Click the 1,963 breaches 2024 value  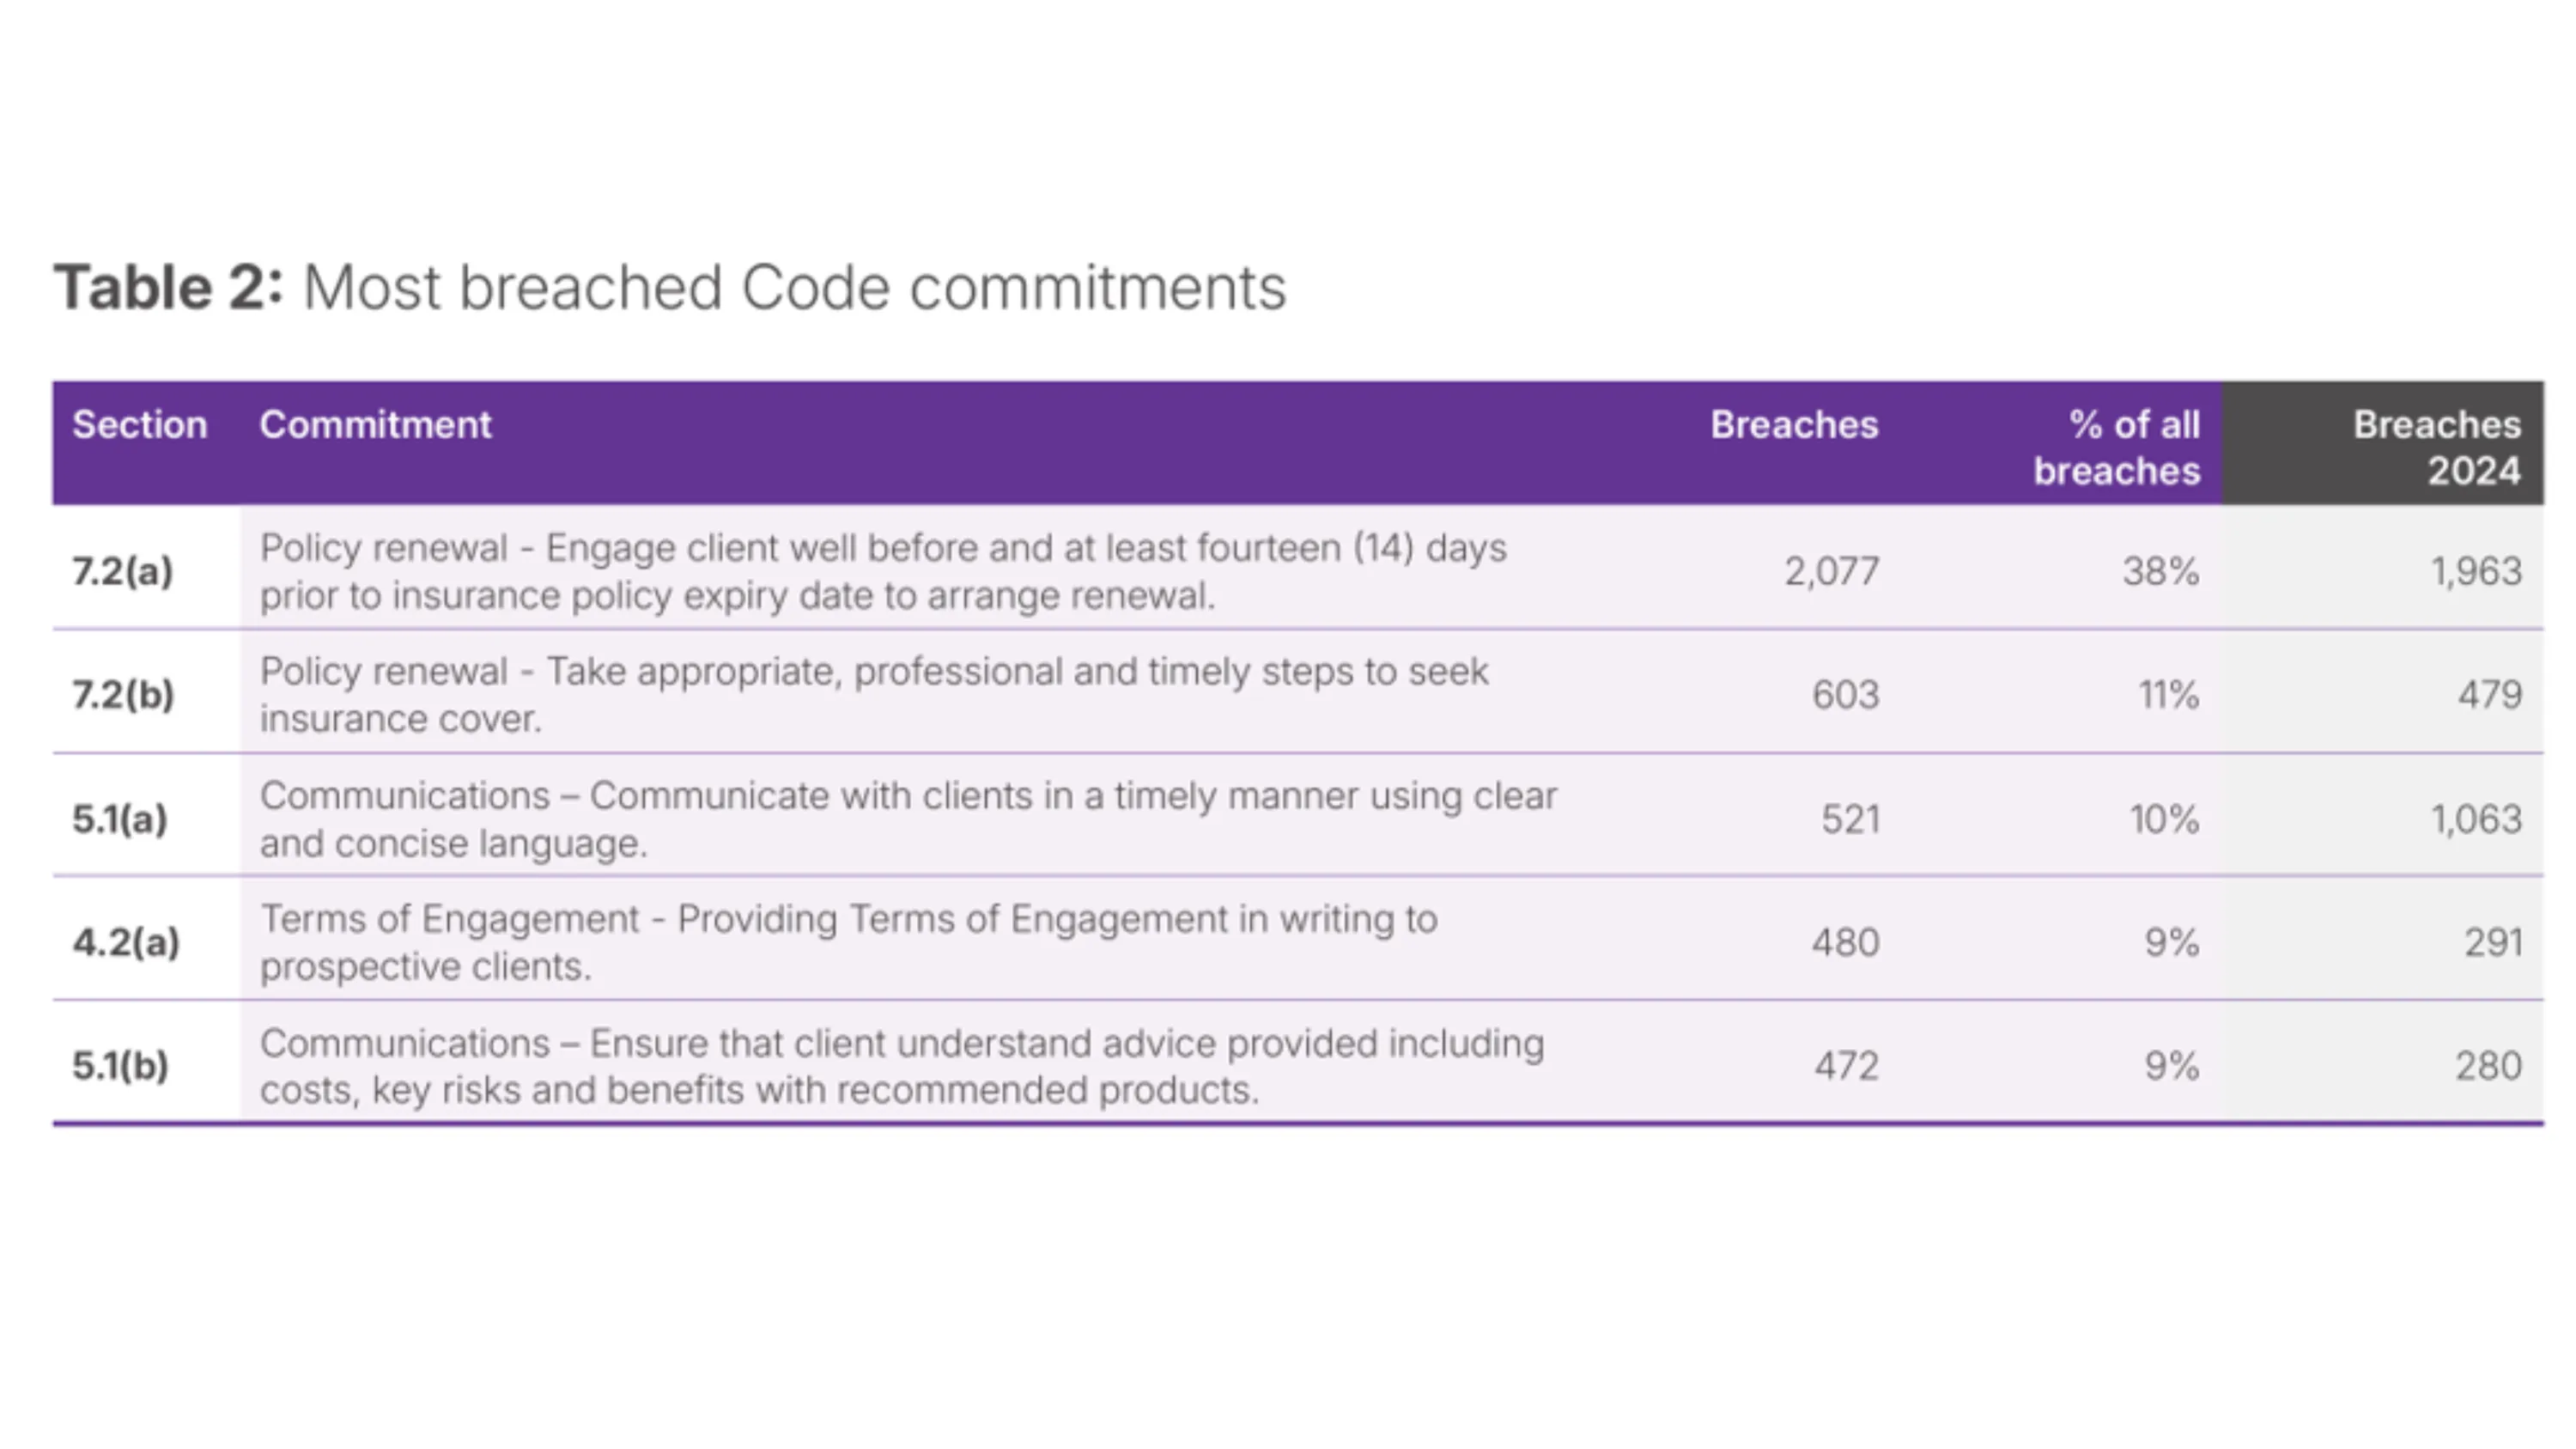click(x=2476, y=572)
